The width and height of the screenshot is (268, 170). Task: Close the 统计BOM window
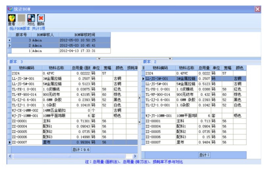257,9
